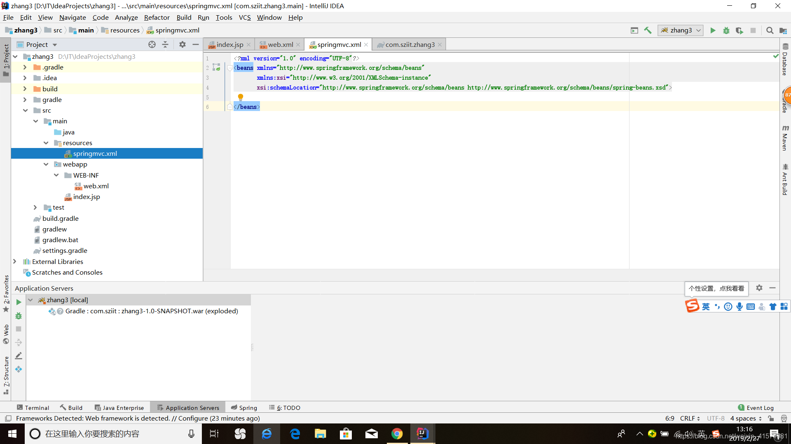Image resolution: width=791 pixels, height=444 pixels.
Task: Click the stop square icon in top toolbar
Action: pyautogui.click(x=753, y=30)
